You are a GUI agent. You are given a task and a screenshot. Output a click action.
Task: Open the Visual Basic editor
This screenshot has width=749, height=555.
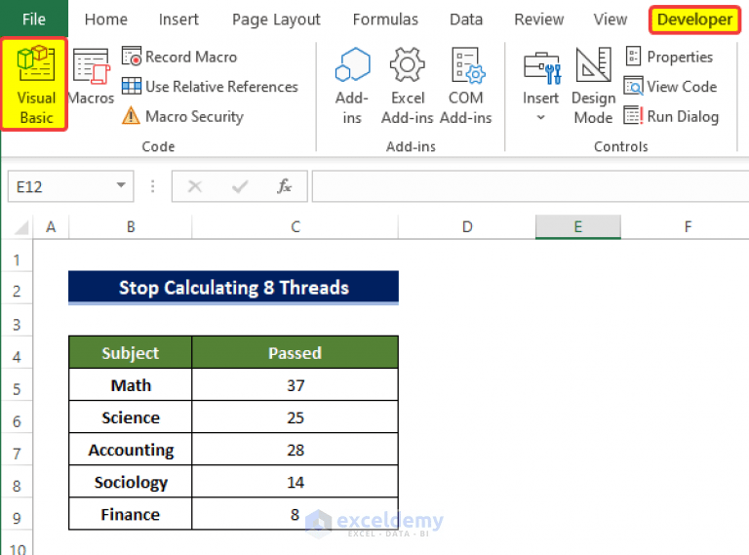34,84
